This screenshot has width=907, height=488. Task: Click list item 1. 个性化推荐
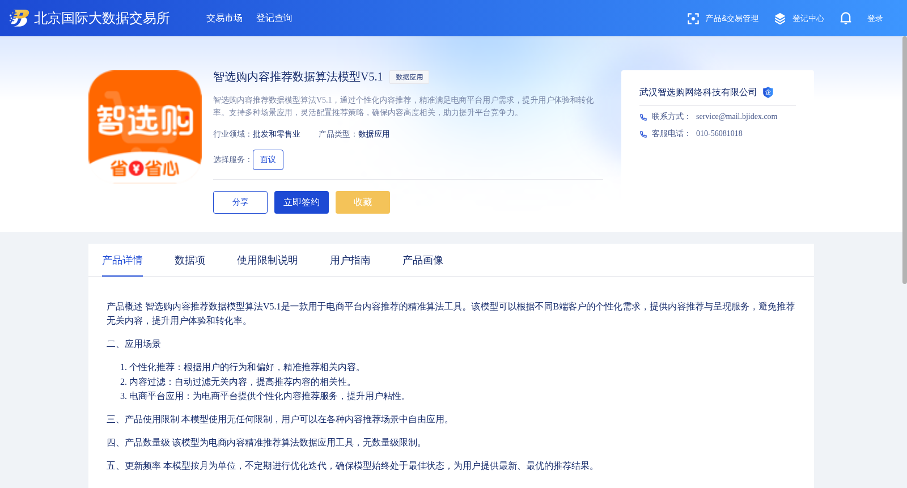(243, 367)
